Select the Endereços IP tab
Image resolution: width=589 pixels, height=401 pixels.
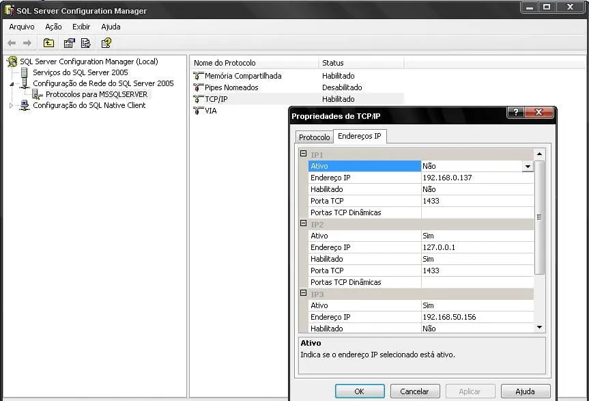[x=360, y=136]
